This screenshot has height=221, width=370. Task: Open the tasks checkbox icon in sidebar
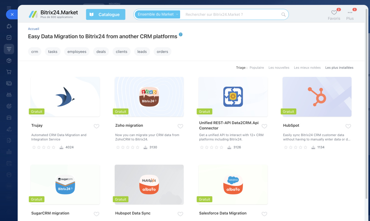9,38
